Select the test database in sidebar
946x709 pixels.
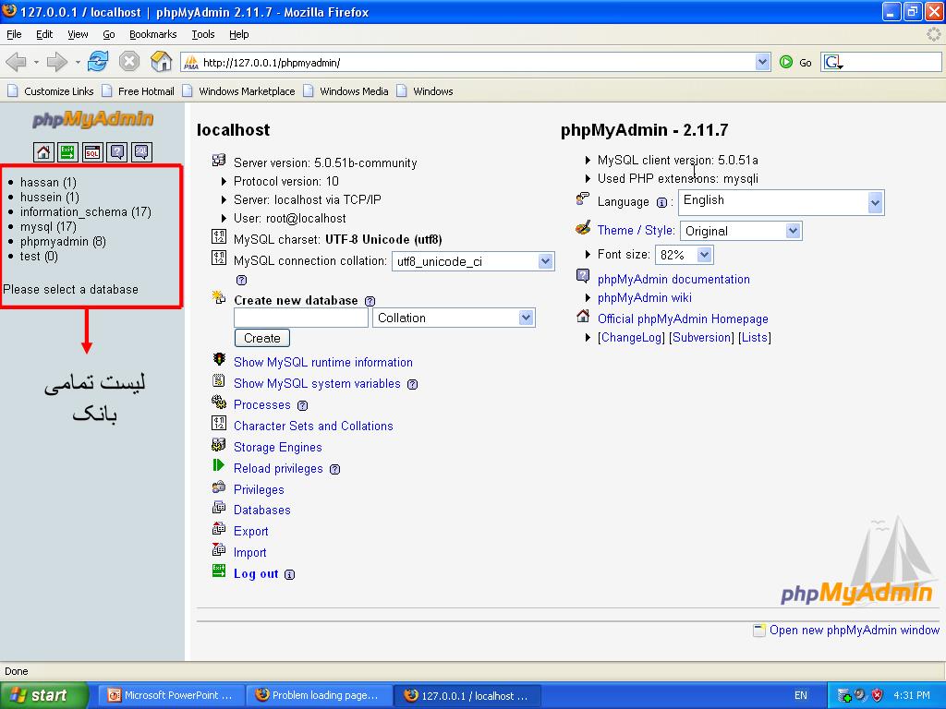pos(39,257)
